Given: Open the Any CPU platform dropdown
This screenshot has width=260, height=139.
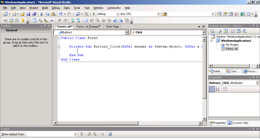Looking at the screenshot, I should tap(158, 14).
